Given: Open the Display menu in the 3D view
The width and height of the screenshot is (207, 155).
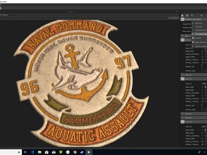Looking at the screenshot, I should click(x=5, y=15).
